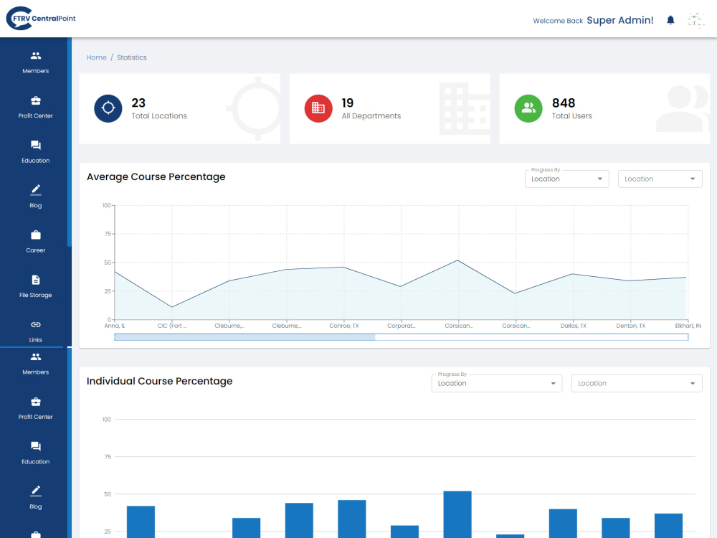Click the Corsican peak data point on the line chart
Viewport: 717px width, 538px height.
[x=458, y=260]
